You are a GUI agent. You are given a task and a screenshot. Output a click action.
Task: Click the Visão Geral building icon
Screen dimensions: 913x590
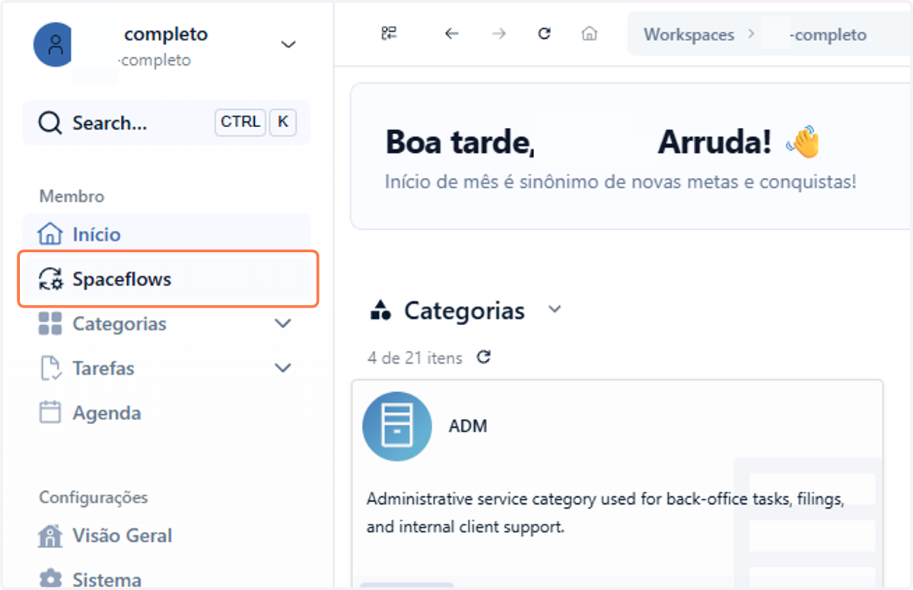pos(49,535)
